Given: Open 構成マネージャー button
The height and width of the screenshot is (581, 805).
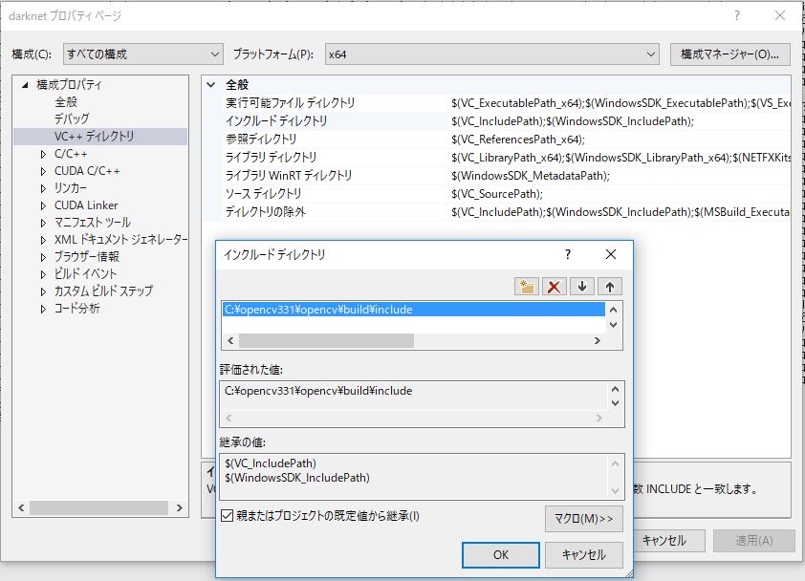Looking at the screenshot, I should (729, 54).
